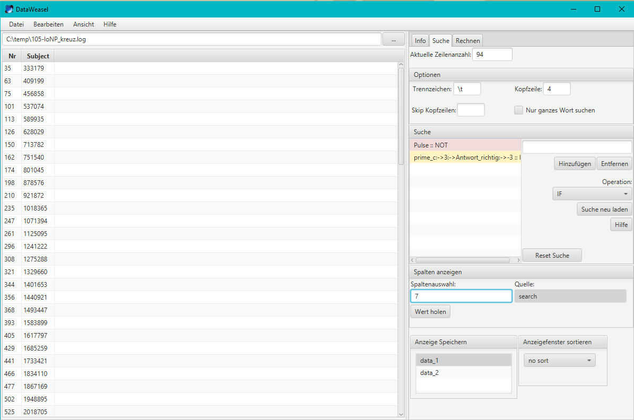Click the Entfernen button
The image size is (634, 420).
[614, 164]
